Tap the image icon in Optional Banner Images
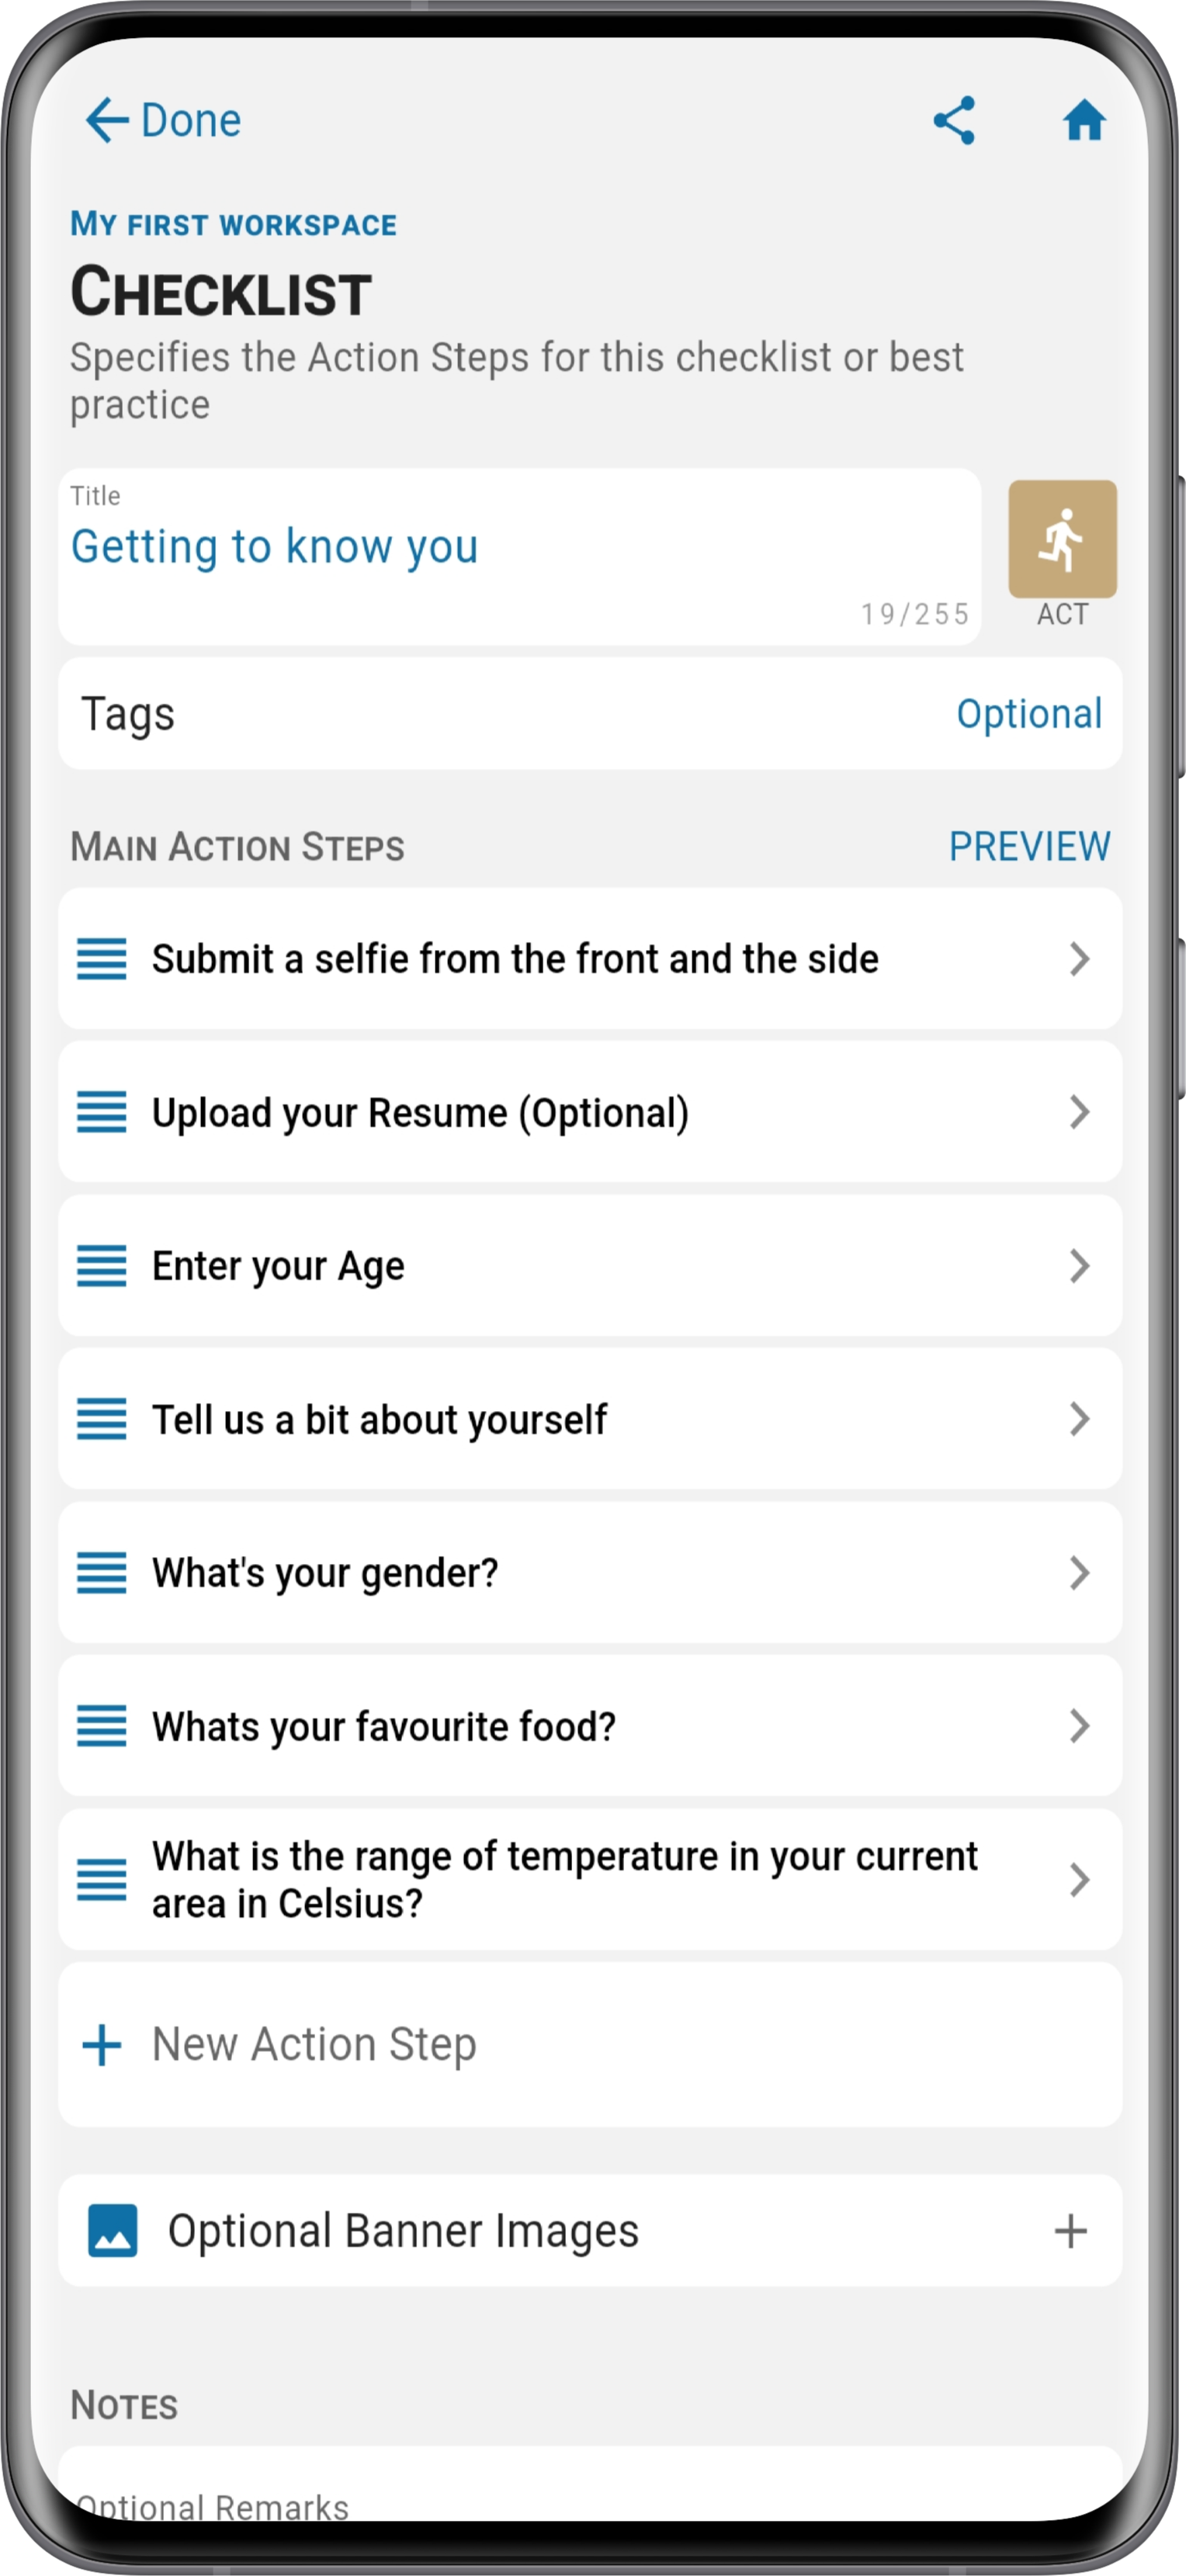 113,2231
